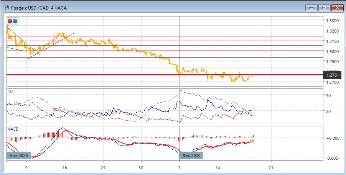Maximize the USD/CAD chart window

point(324,7)
